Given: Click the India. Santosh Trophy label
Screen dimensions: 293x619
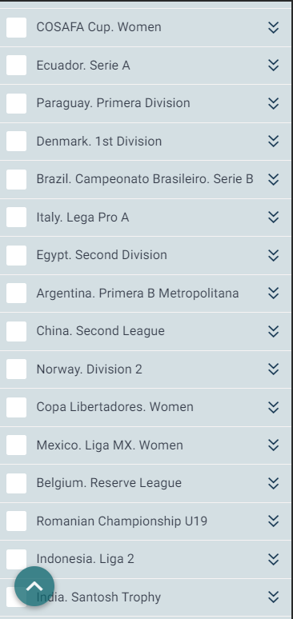Looking at the screenshot, I should (x=98, y=597).
